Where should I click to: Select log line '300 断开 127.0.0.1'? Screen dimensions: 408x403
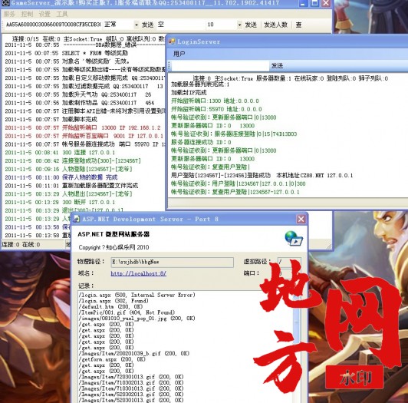click(x=60, y=203)
